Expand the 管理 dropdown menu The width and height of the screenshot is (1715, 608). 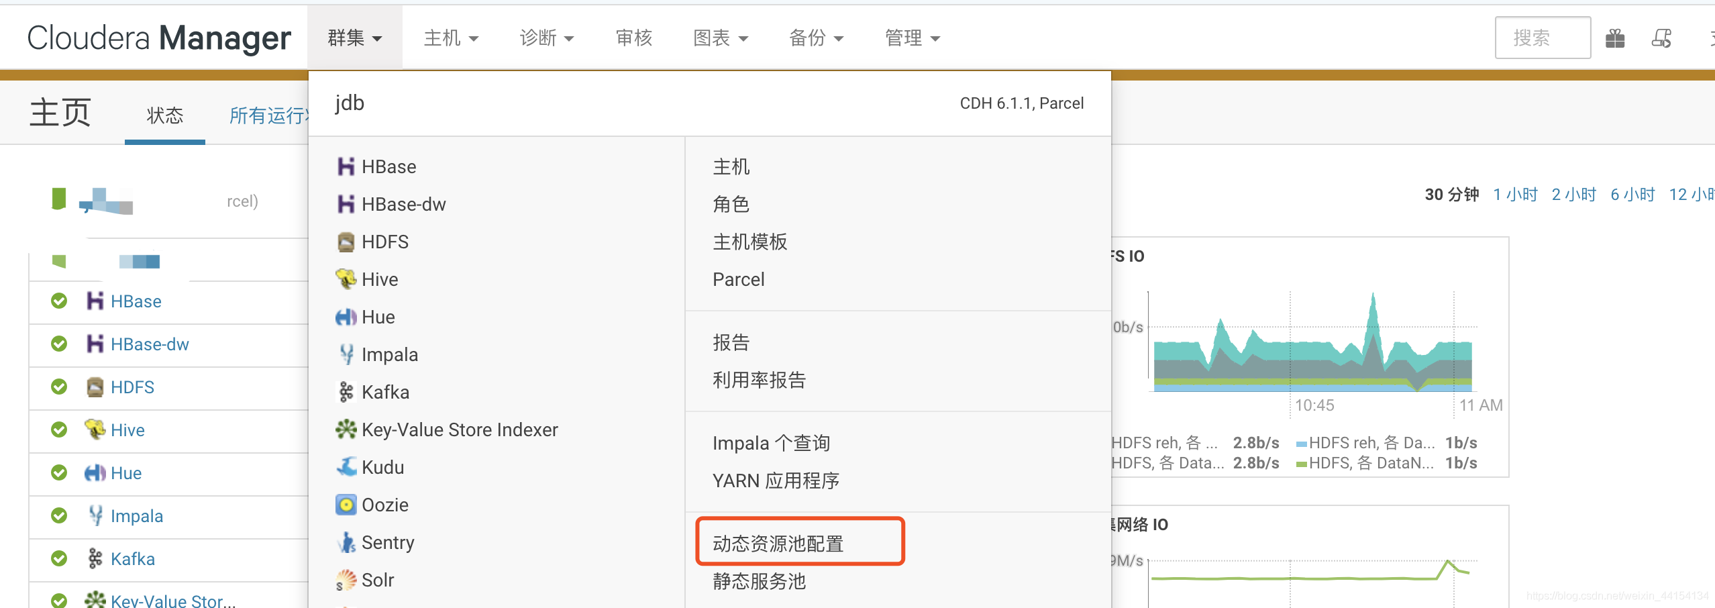tap(913, 38)
